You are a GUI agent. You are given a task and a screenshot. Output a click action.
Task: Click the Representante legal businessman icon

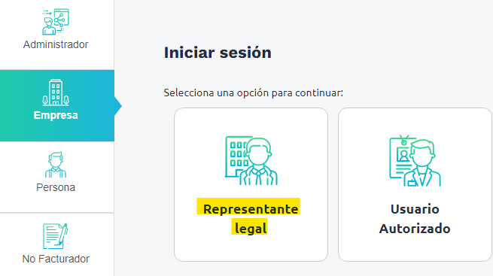(x=251, y=160)
